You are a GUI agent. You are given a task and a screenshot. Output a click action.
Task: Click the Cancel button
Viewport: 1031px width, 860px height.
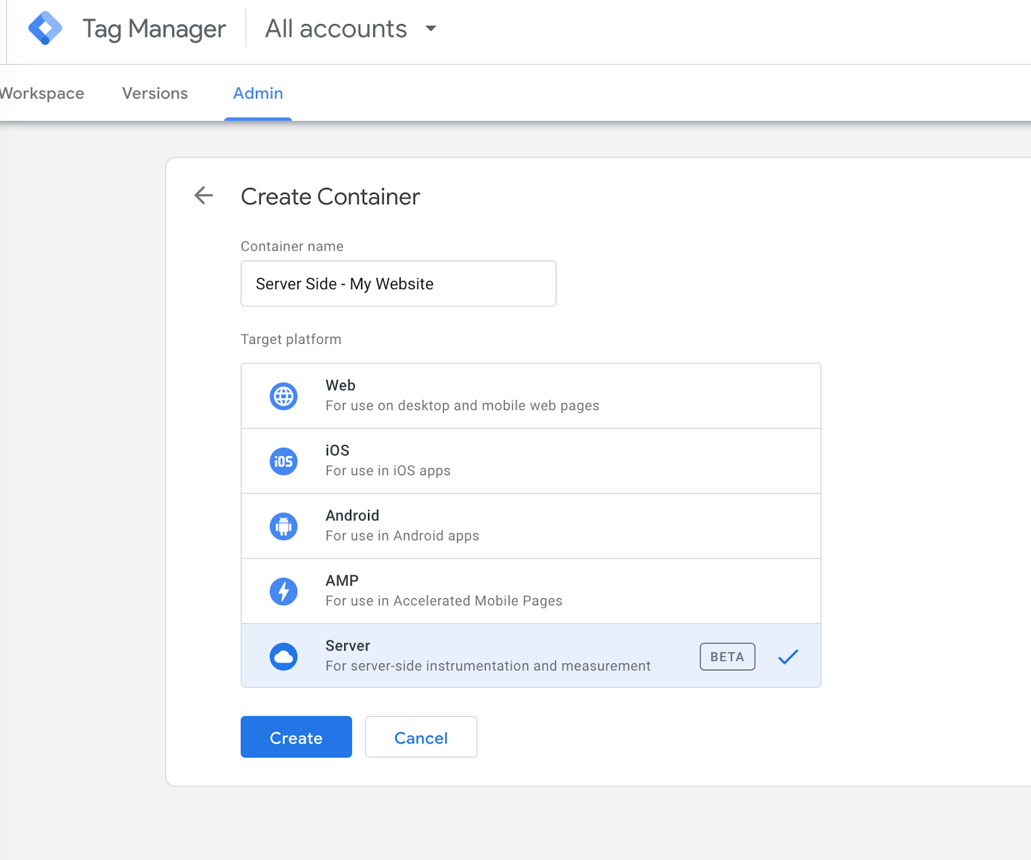coord(421,737)
